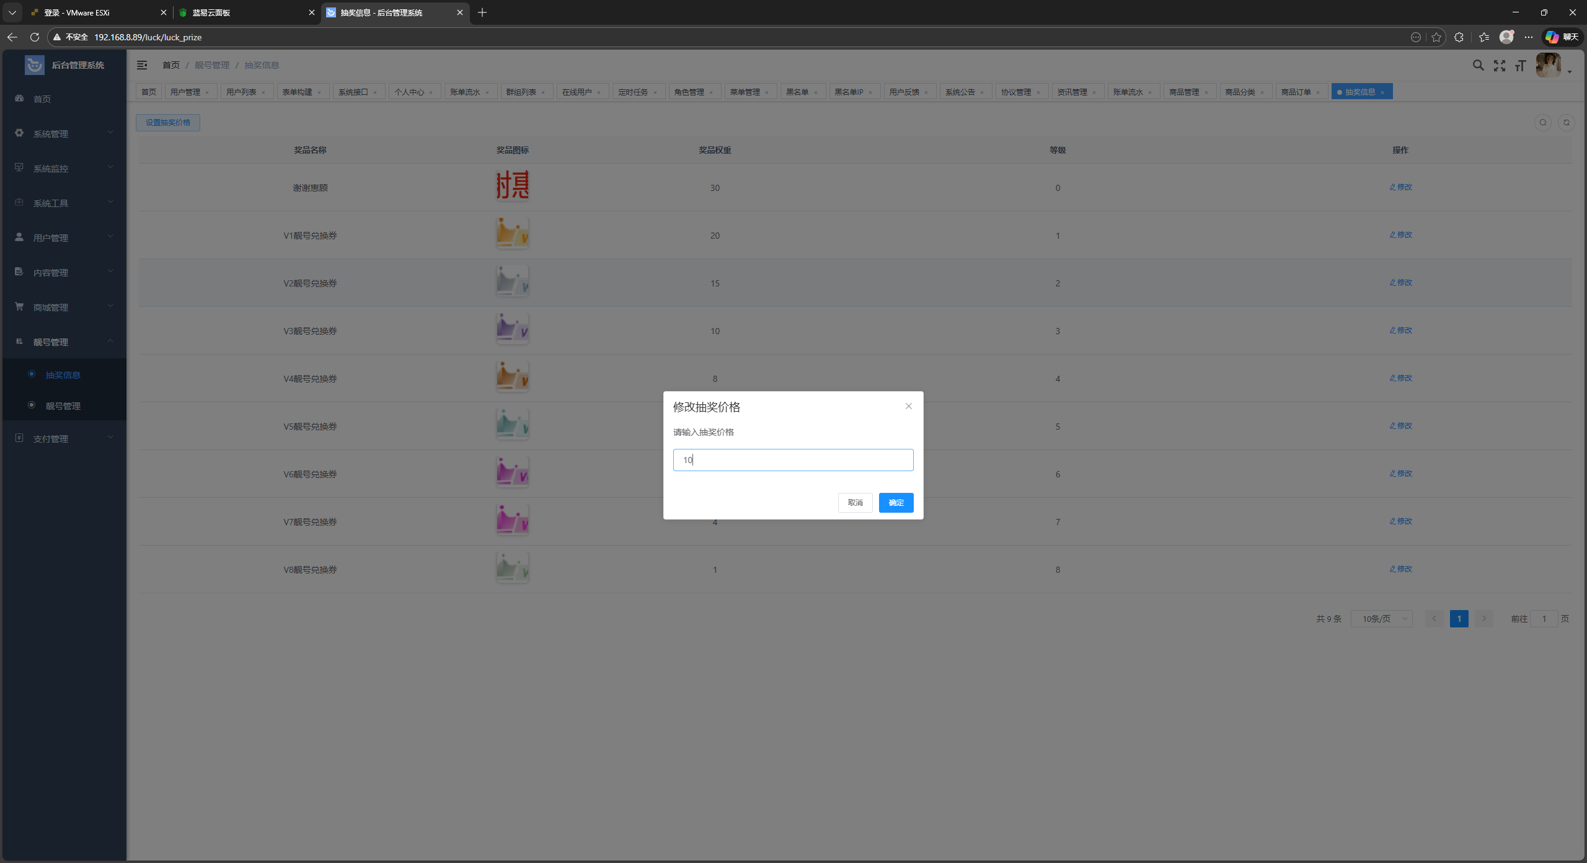
Task: Toggle fullscreen with the expand icon
Action: 1499,65
